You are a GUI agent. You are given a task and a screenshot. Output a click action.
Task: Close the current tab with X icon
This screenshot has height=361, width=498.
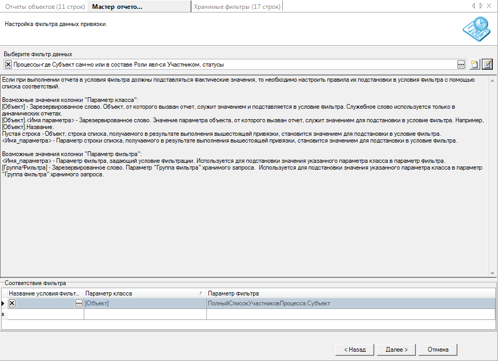pos(489,6)
